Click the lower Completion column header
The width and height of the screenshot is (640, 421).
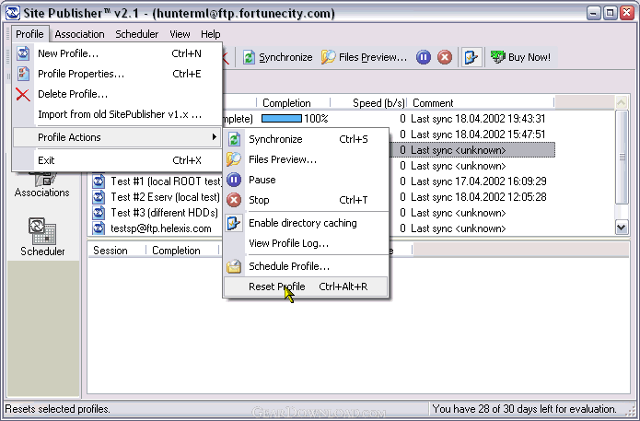point(182,251)
